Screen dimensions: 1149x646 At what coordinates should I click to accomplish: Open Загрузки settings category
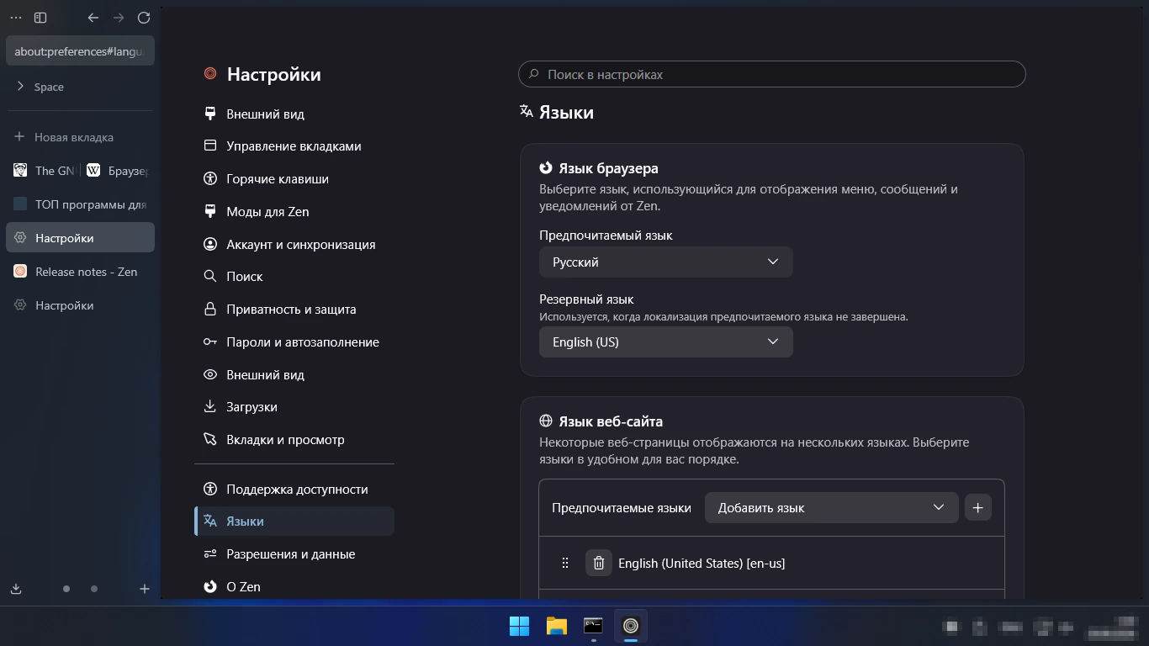pos(294,407)
